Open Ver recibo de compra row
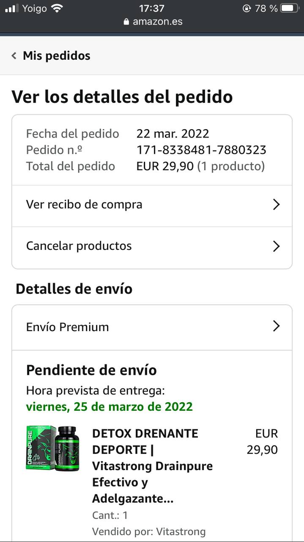This screenshot has height=542, width=304. [152, 205]
